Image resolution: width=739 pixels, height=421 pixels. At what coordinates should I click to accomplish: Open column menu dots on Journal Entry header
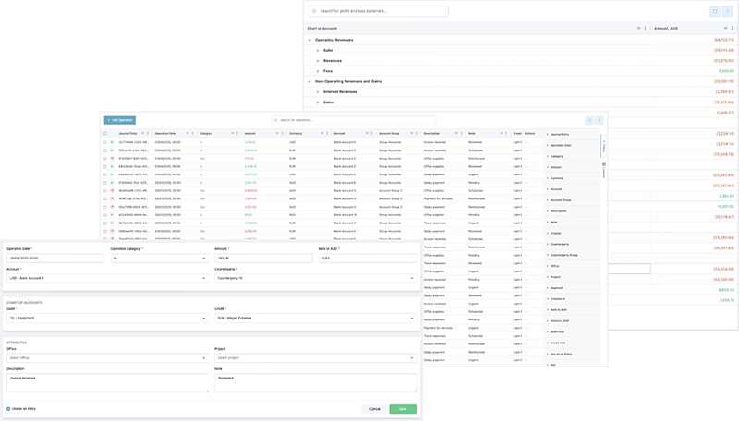[x=148, y=133]
